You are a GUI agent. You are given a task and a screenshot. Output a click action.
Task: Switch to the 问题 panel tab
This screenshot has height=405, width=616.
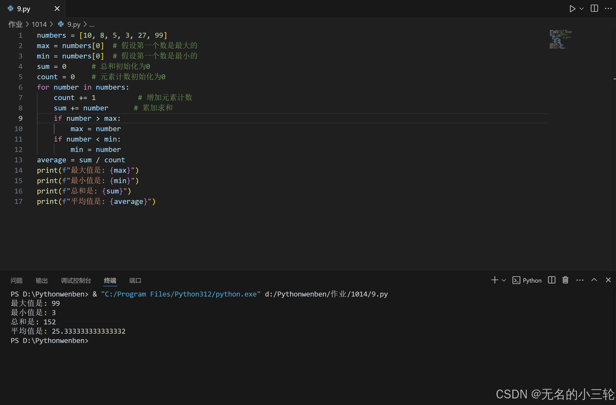pyautogui.click(x=17, y=281)
